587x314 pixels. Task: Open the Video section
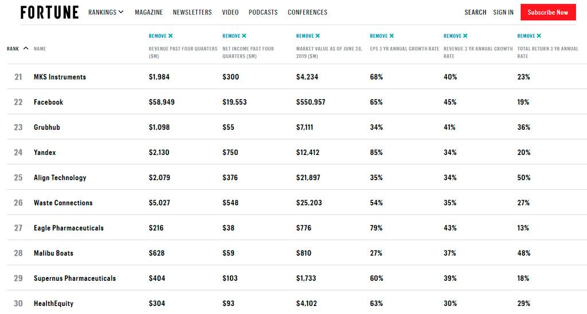pos(230,13)
